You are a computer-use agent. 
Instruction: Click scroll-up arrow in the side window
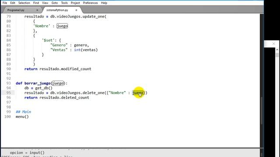pos(277,50)
